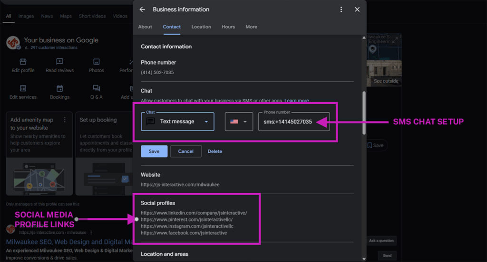Open the More tab
Image resolution: width=487 pixels, height=262 pixels.
pos(251,27)
